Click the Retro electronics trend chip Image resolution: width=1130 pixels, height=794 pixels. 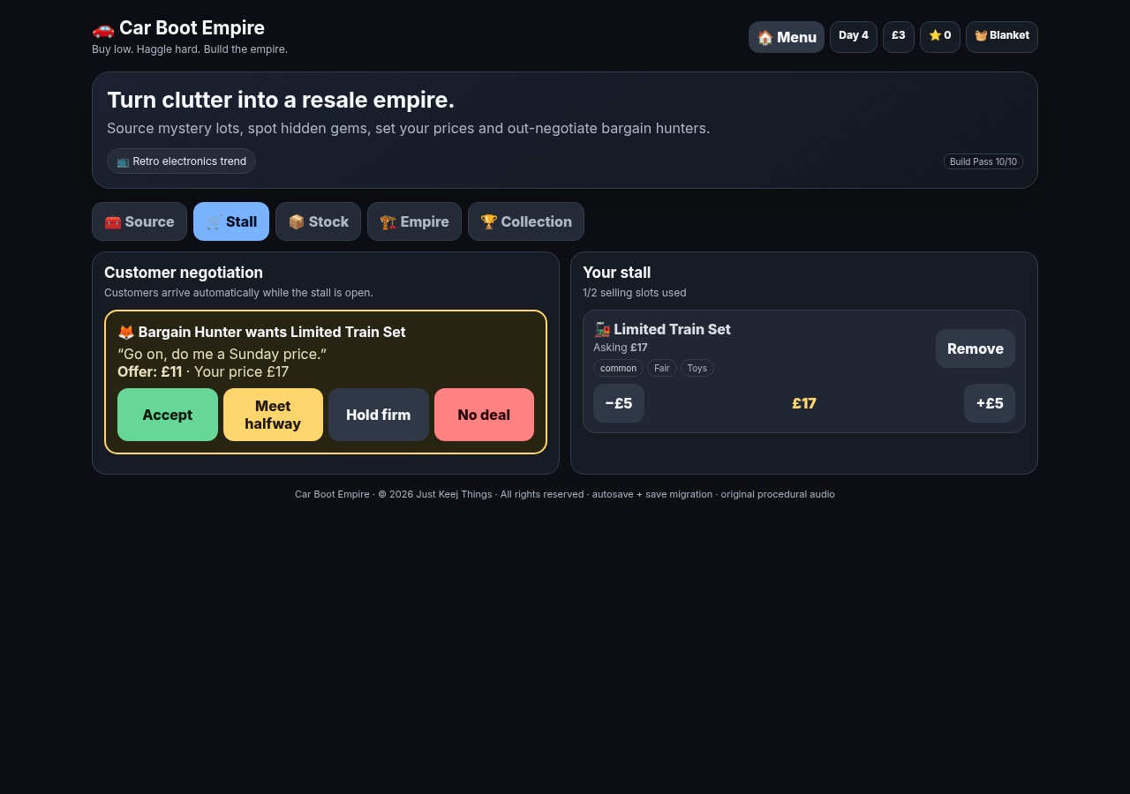(182, 161)
